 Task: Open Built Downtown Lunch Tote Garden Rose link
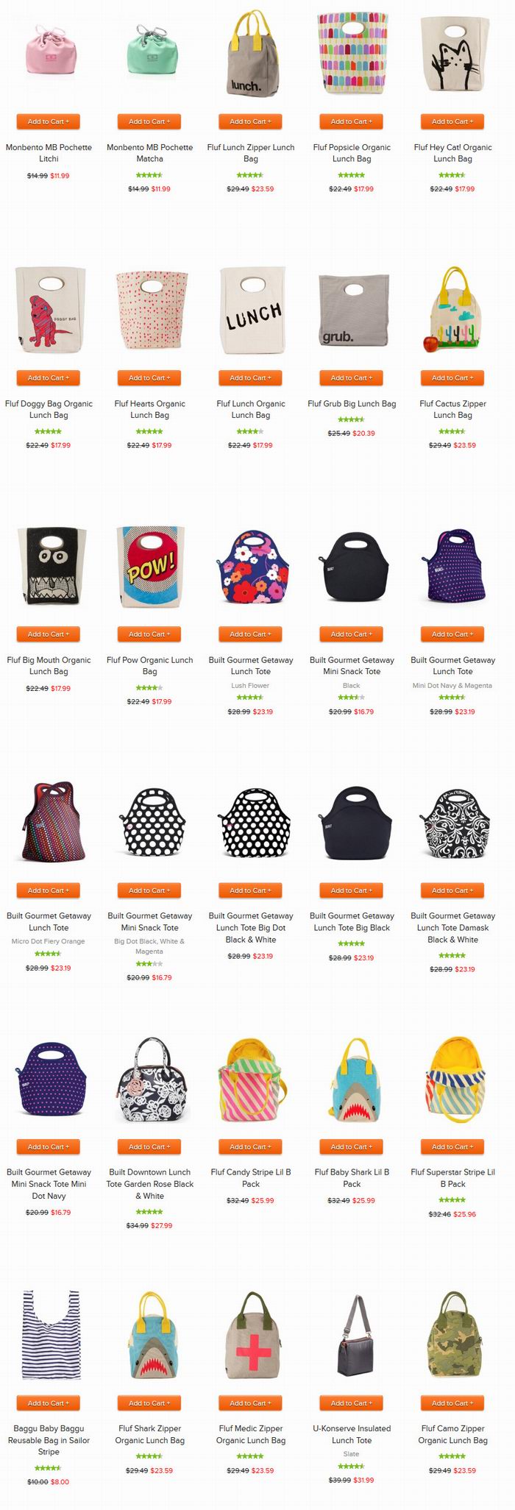[150, 1183]
